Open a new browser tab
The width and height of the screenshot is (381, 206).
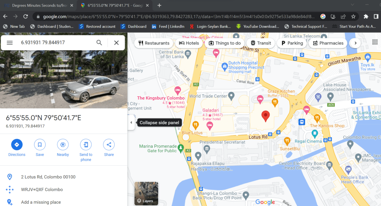coord(159,6)
